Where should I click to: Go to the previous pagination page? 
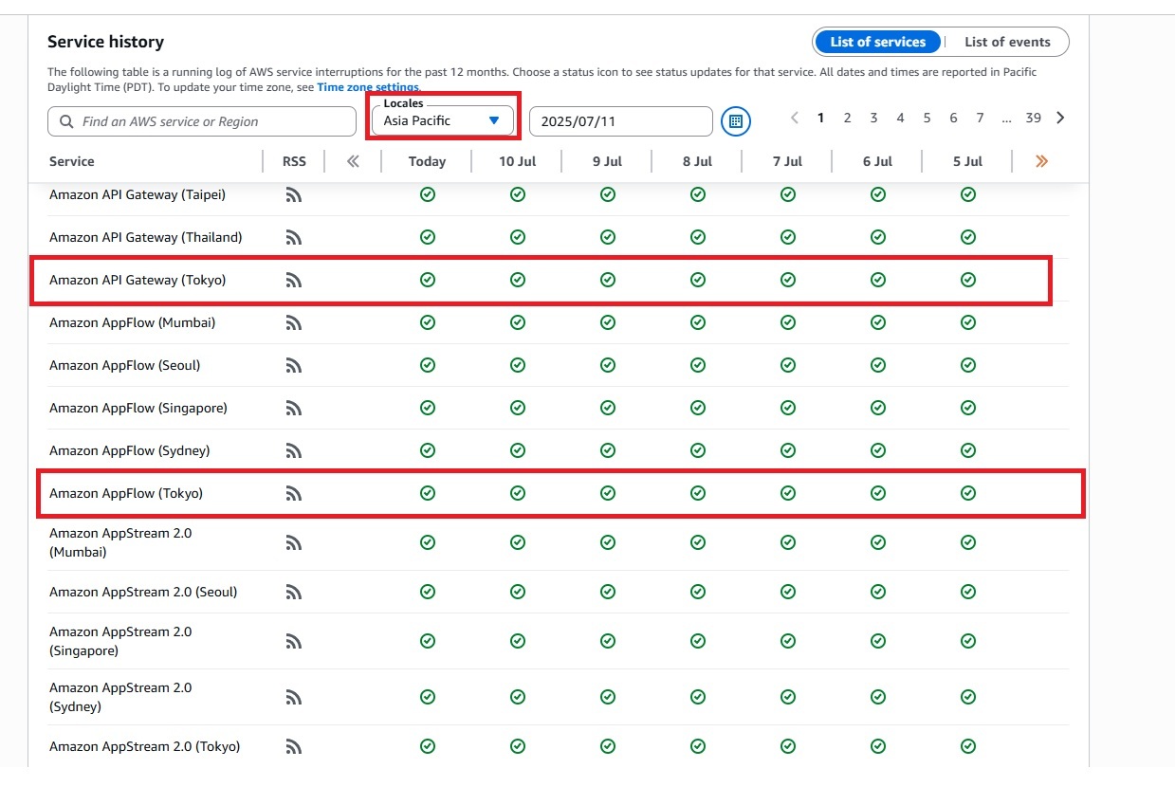(795, 119)
